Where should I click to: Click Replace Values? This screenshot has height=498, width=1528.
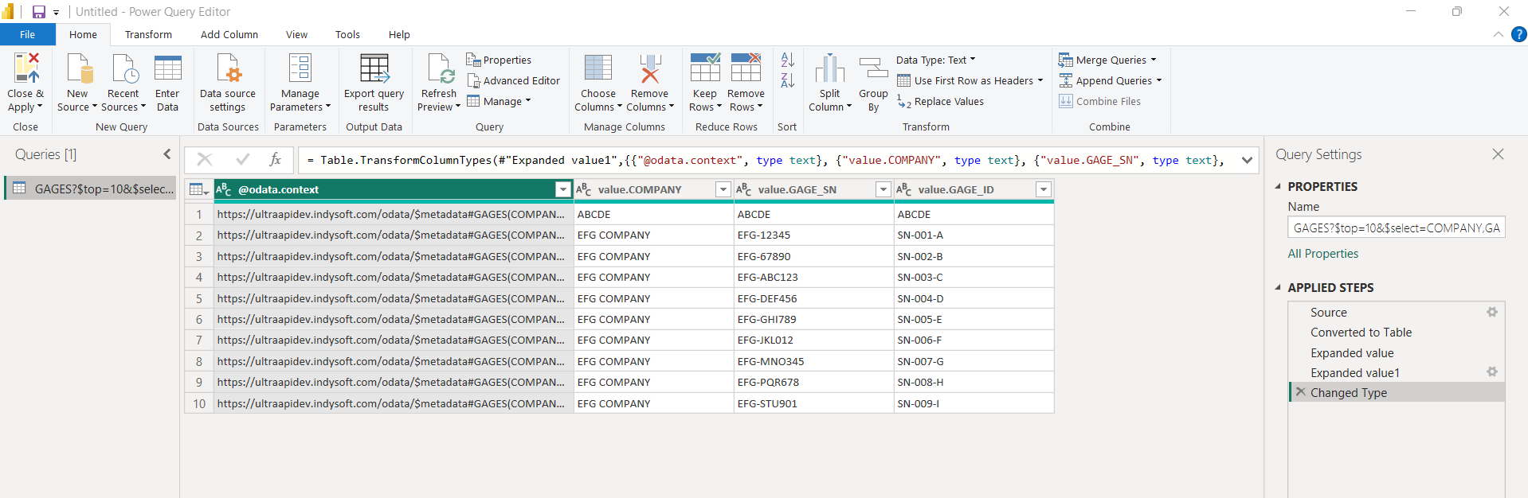(940, 101)
